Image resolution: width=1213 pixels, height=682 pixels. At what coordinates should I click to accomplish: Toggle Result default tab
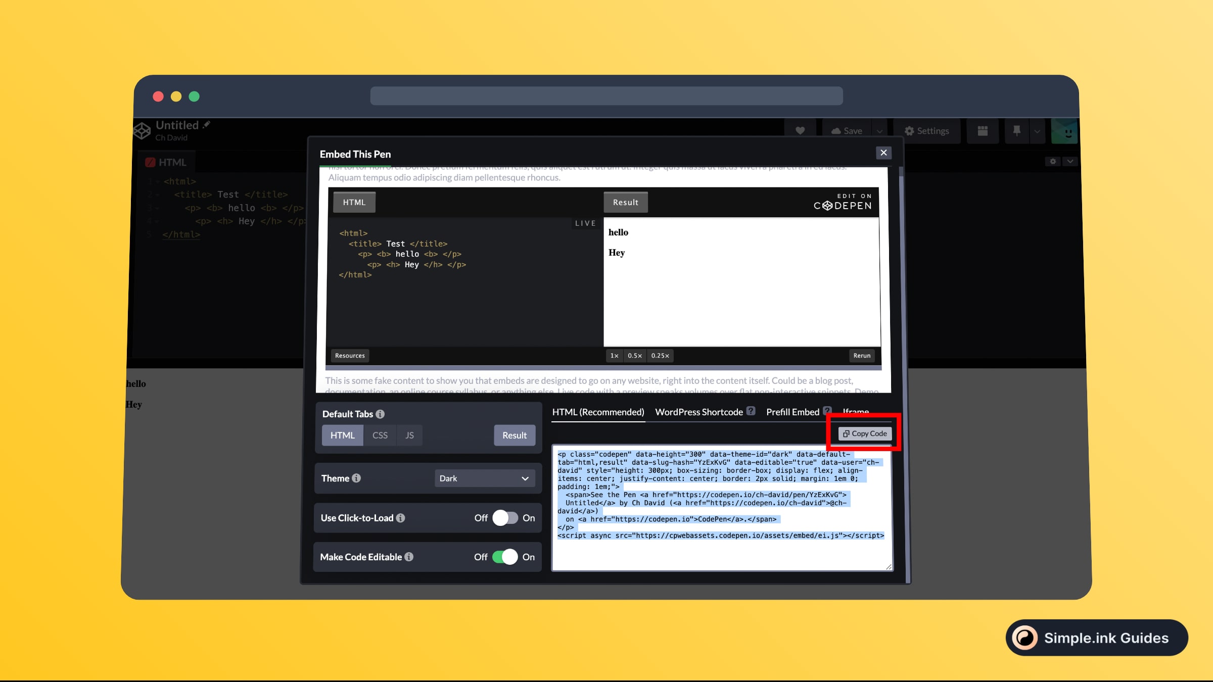coord(515,435)
